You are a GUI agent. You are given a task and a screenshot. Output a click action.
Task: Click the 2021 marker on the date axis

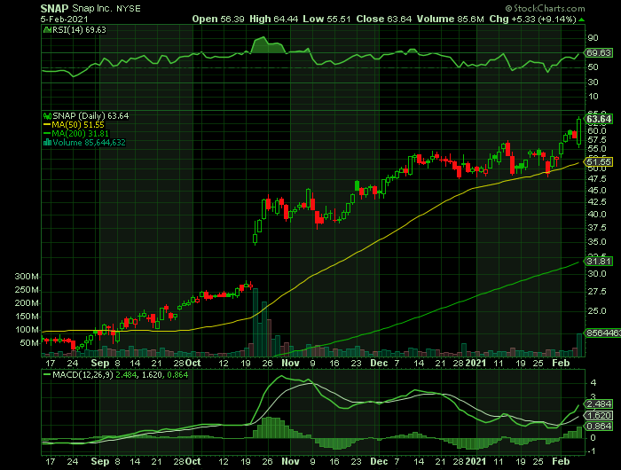tap(477, 364)
